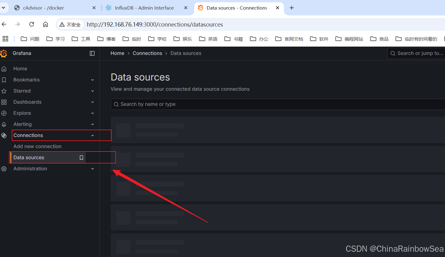The image size is (445, 257).
Task: Expand the Bookmarks section chevron
Action: (93, 80)
